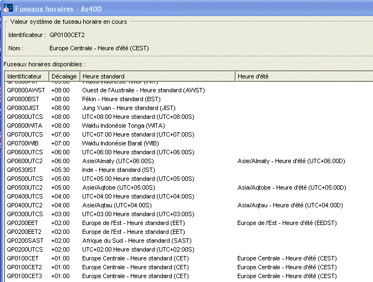Click 'UTC+07:00 Heure standard (UTC+07:00S)'
Screen dimensions: 373x282
pyautogui.click(x=138, y=134)
